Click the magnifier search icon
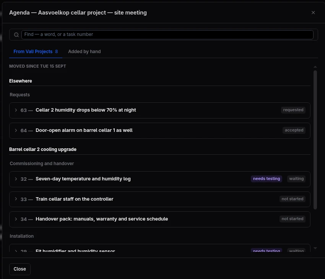The height and width of the screenshot is (279, 325). (16, 35)
